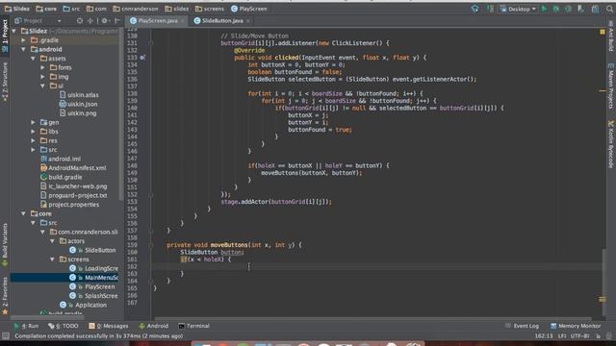The width and height of the screenshot is (616, 346).
Task: Select uiskin.json in the project tree
Action: tap(78, 104)
